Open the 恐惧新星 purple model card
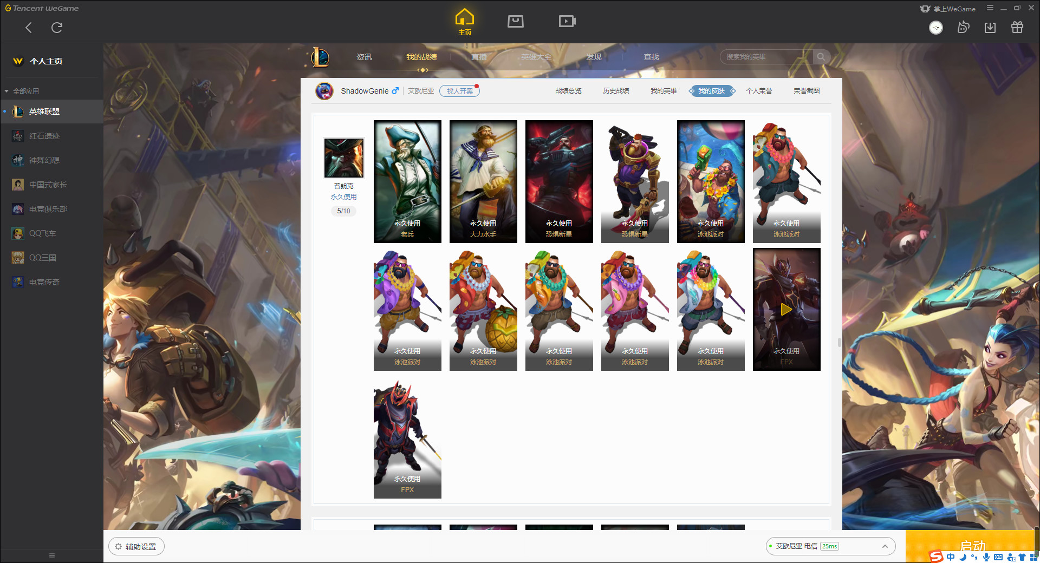The image size is (1040, 563). tap(635, 181)
